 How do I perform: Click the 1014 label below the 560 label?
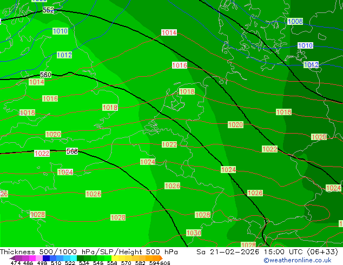click(37, 82)
